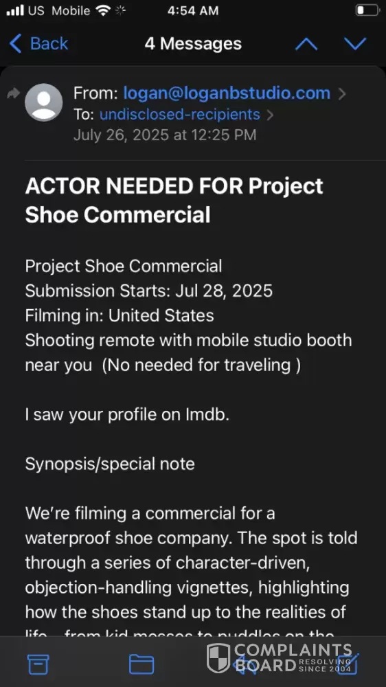Screen dimensions: 386x687
Task: Tap the July 26, 2025 date line
Action: pyautogui.click(x=165, y=135)
